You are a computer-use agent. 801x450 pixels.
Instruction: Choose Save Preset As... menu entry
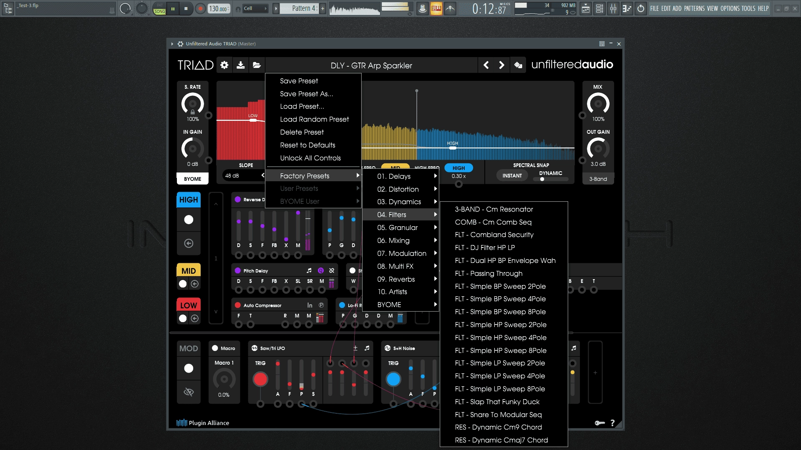point(313,94)
